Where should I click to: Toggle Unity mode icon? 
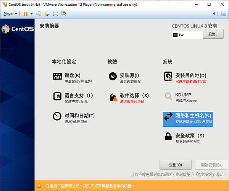tap(64, 14)
